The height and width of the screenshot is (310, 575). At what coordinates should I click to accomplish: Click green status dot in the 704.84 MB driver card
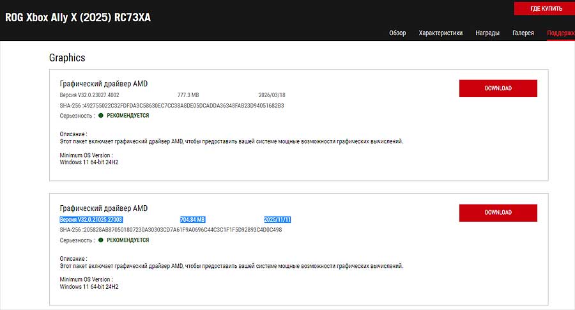[x=101, y=240]
